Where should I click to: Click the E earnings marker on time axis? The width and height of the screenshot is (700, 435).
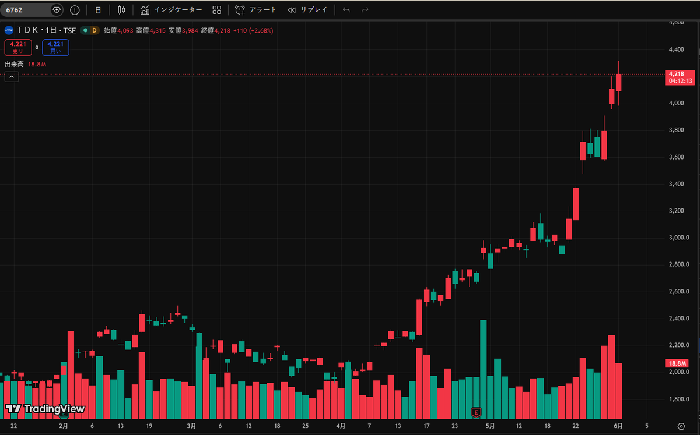point(477,412)
